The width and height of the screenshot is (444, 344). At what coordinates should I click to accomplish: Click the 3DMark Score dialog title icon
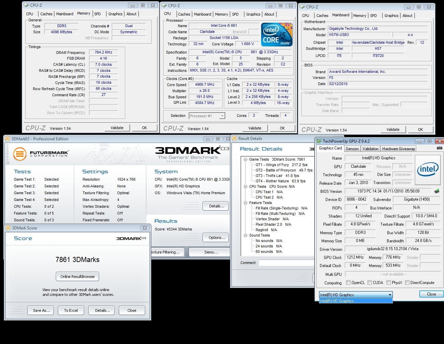(8, 228)
